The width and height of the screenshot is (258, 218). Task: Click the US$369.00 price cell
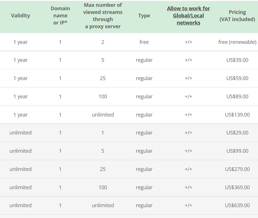pyautogui.click(x=237, y=187)
